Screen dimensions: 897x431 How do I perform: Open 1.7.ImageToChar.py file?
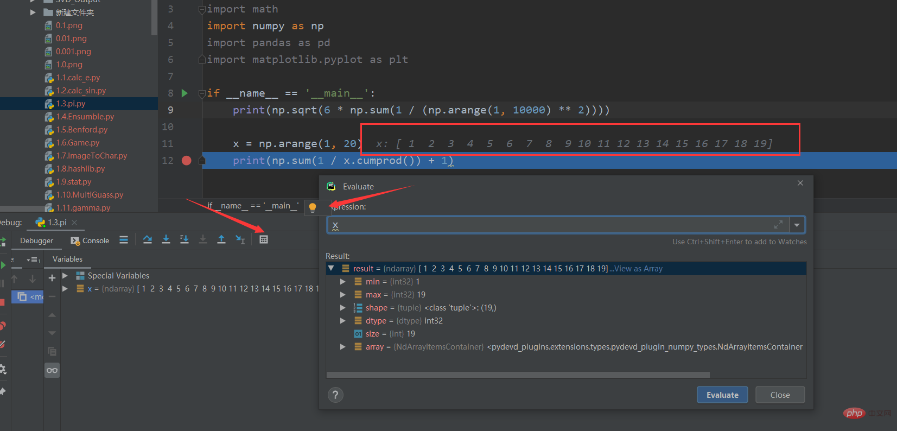tap(91, 156)
